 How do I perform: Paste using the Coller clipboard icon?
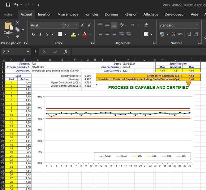pyautogui.click(x=9, y=26)
